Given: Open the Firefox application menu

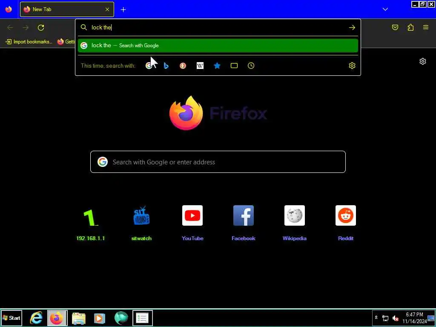Looking at the screenshot, I should tap(426, 27).
